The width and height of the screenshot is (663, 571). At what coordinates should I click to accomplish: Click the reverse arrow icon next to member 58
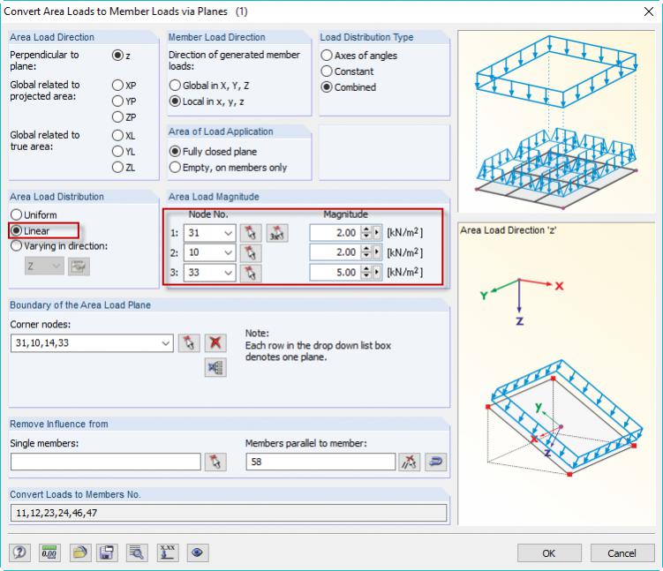(436, 462)
